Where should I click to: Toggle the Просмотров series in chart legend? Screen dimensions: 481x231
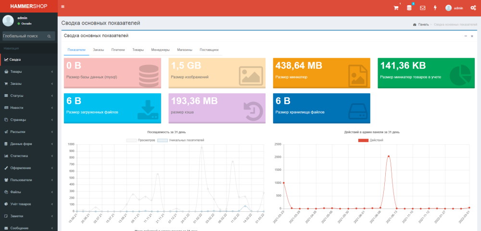pyautogui.click(x=141, y=140)
